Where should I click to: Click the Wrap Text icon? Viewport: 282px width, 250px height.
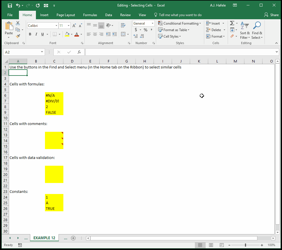click(123, 25)
